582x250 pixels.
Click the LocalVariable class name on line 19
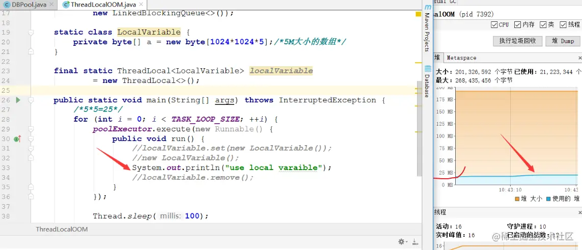pyautogui.click(x=149, y=32)
